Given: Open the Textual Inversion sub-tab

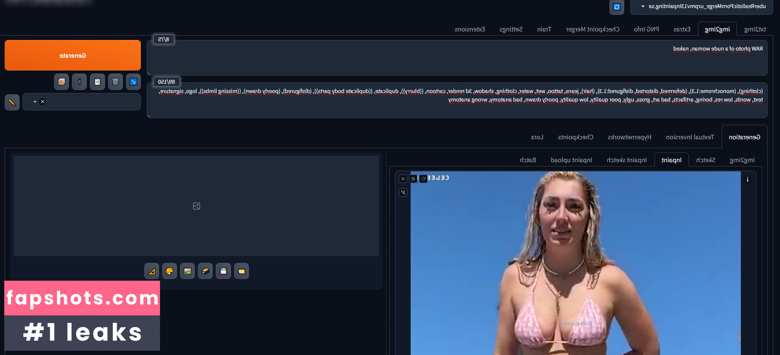Looking at the screenshot, I should coord(690,137).
